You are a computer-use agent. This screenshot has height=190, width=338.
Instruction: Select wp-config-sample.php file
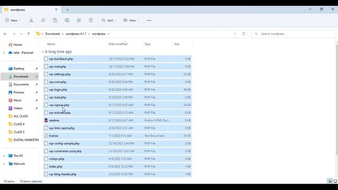coord(117,143)
